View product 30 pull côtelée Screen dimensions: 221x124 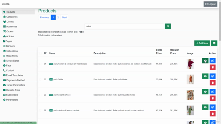tap(205, 76)
